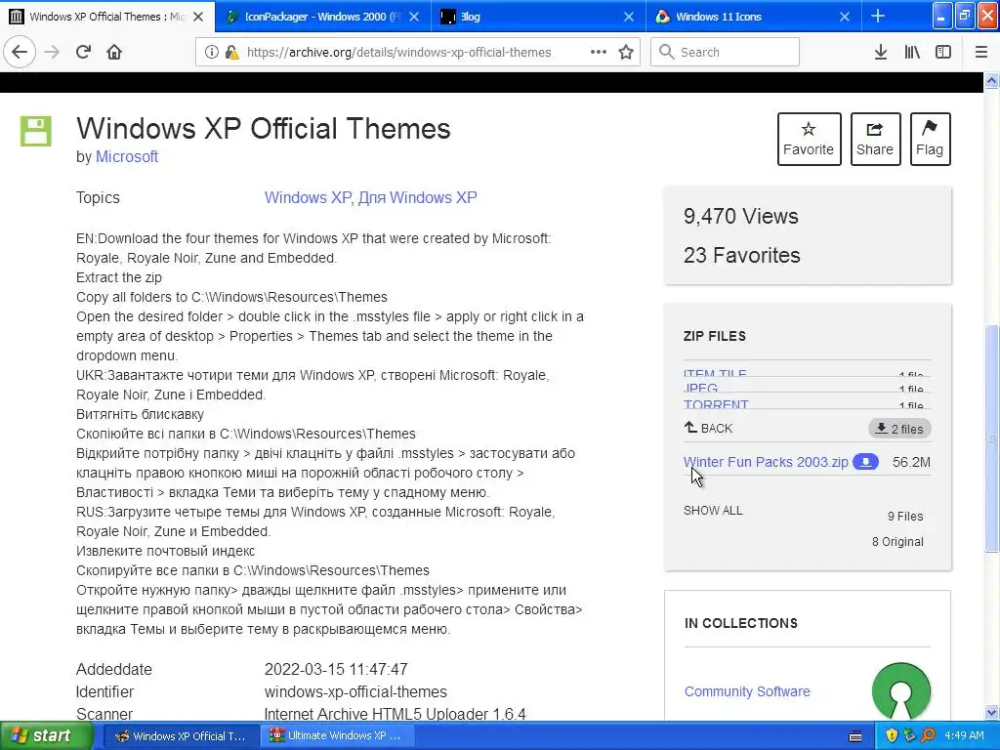Bookmark this page with the star icon

click(x=626, y=52)
